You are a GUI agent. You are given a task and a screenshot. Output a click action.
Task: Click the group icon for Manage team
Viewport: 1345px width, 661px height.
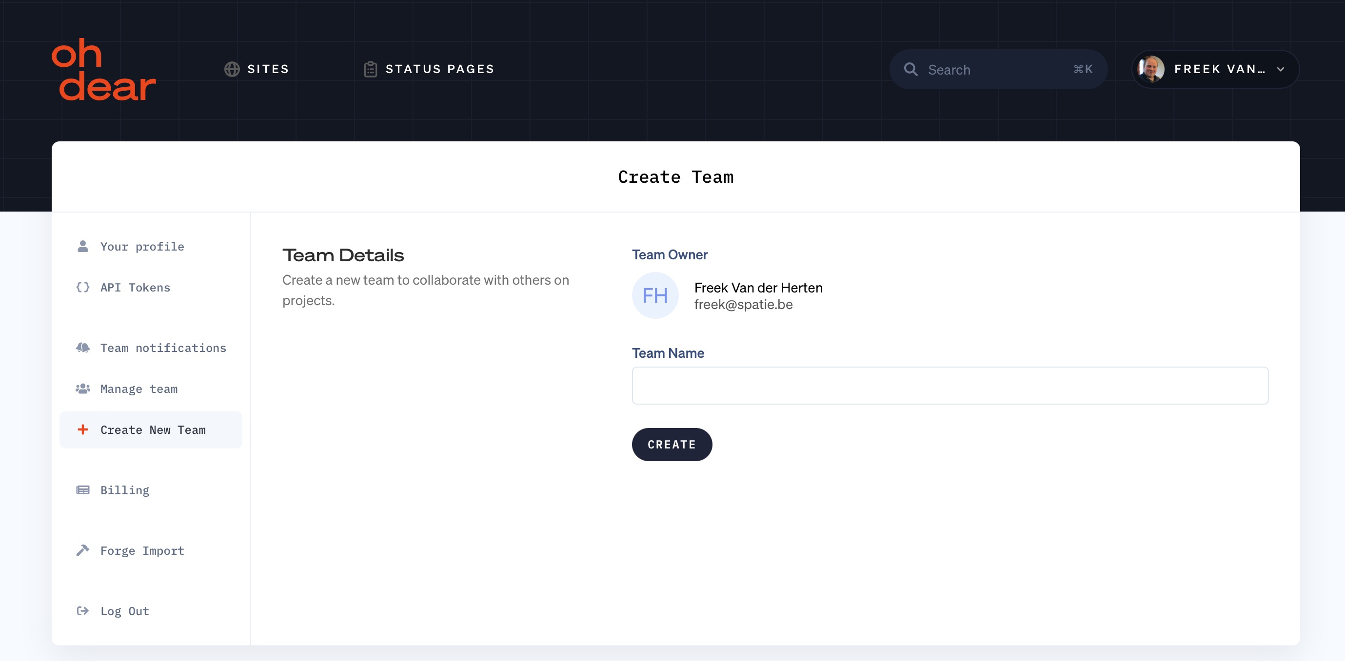click(x=82, y=389)
